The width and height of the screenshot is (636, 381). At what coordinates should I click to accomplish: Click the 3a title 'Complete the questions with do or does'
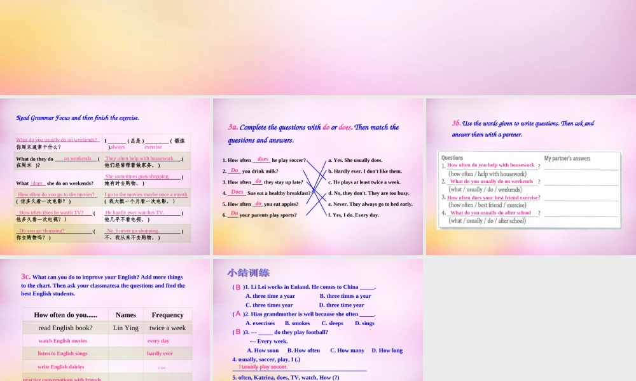tap(315, 127)
